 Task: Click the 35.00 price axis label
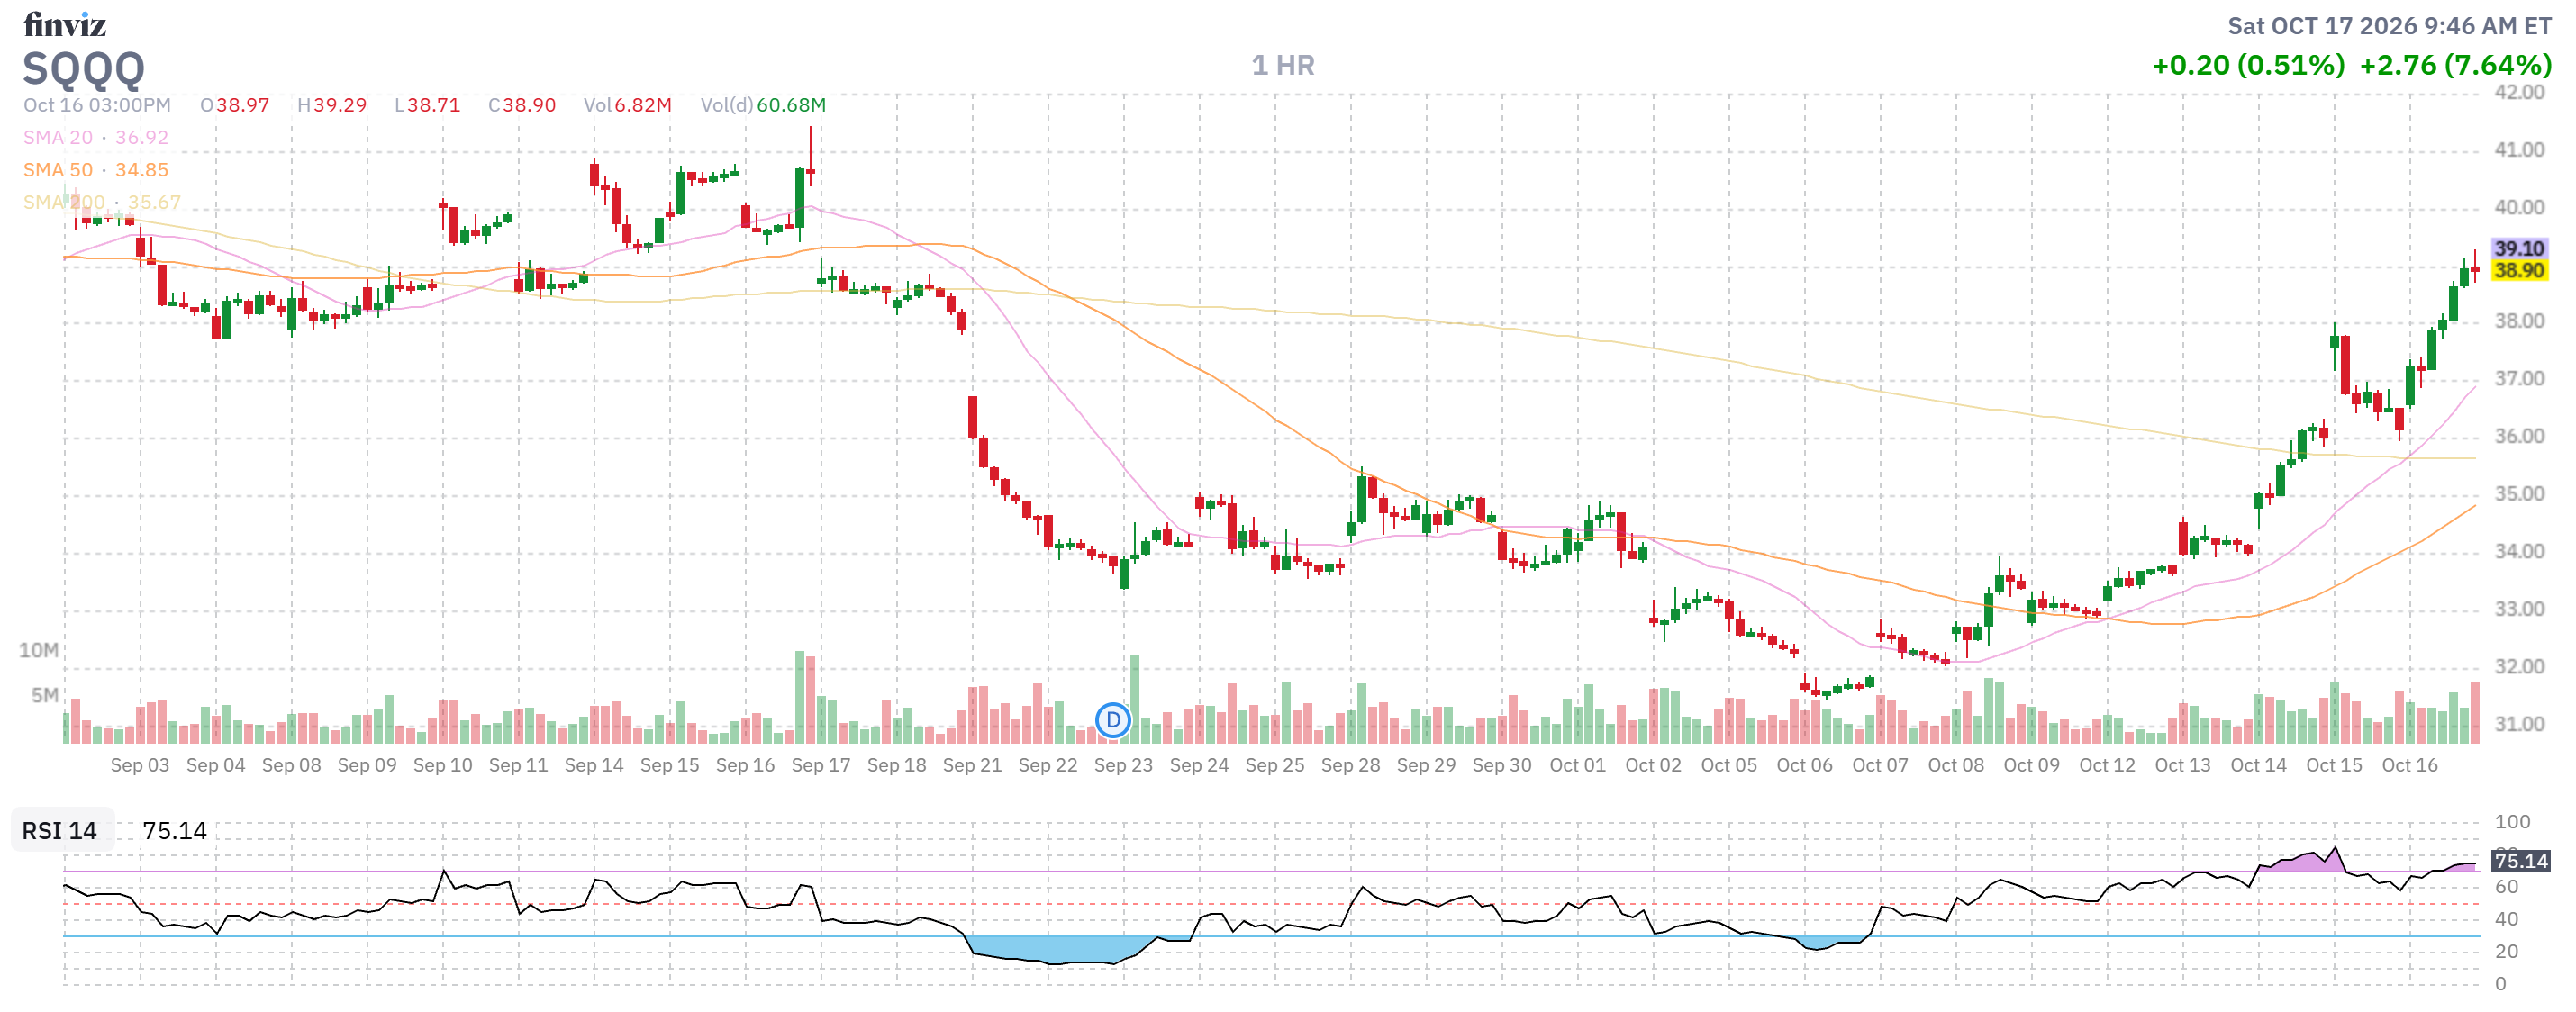pyautogui.click(x=2519, y=493)
